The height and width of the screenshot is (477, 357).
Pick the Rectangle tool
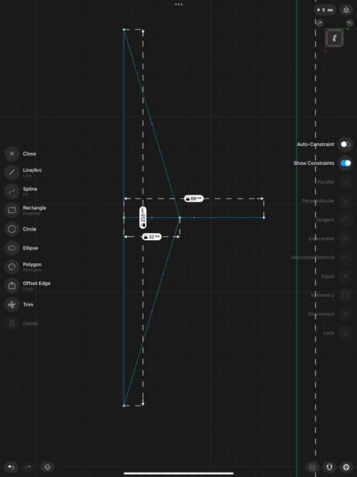12,210
